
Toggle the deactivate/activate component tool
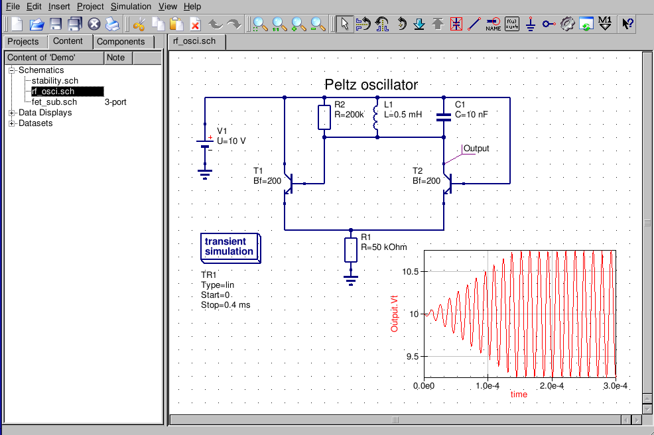coord(456,25)
